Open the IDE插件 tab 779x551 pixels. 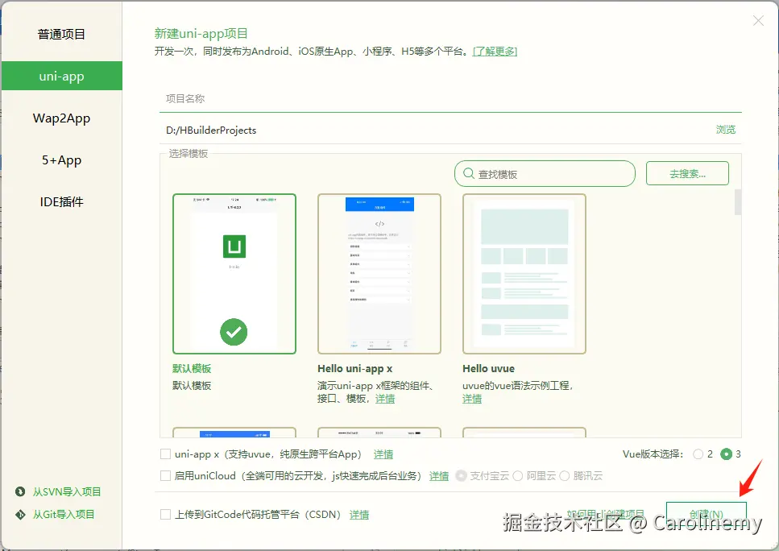[61, 201]
